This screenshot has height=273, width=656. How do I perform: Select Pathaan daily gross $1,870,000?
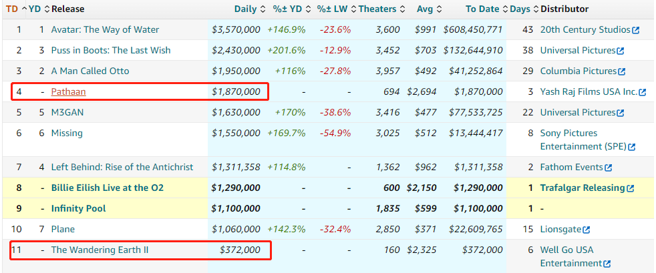[236, 91]
